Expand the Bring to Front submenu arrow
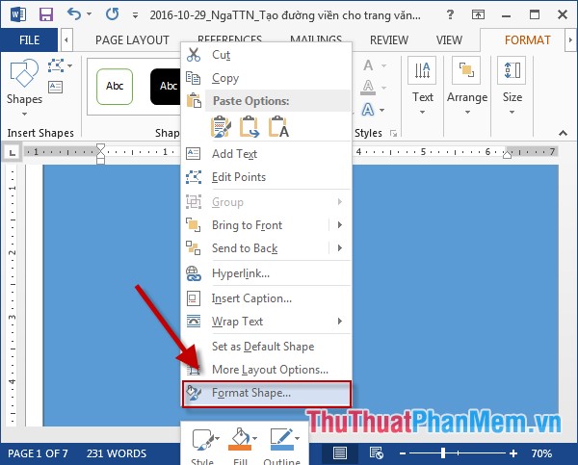Viewport: 578px width, 465px height. point(340,225)
